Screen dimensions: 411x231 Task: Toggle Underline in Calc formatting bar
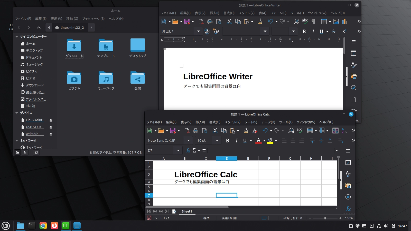245,140
